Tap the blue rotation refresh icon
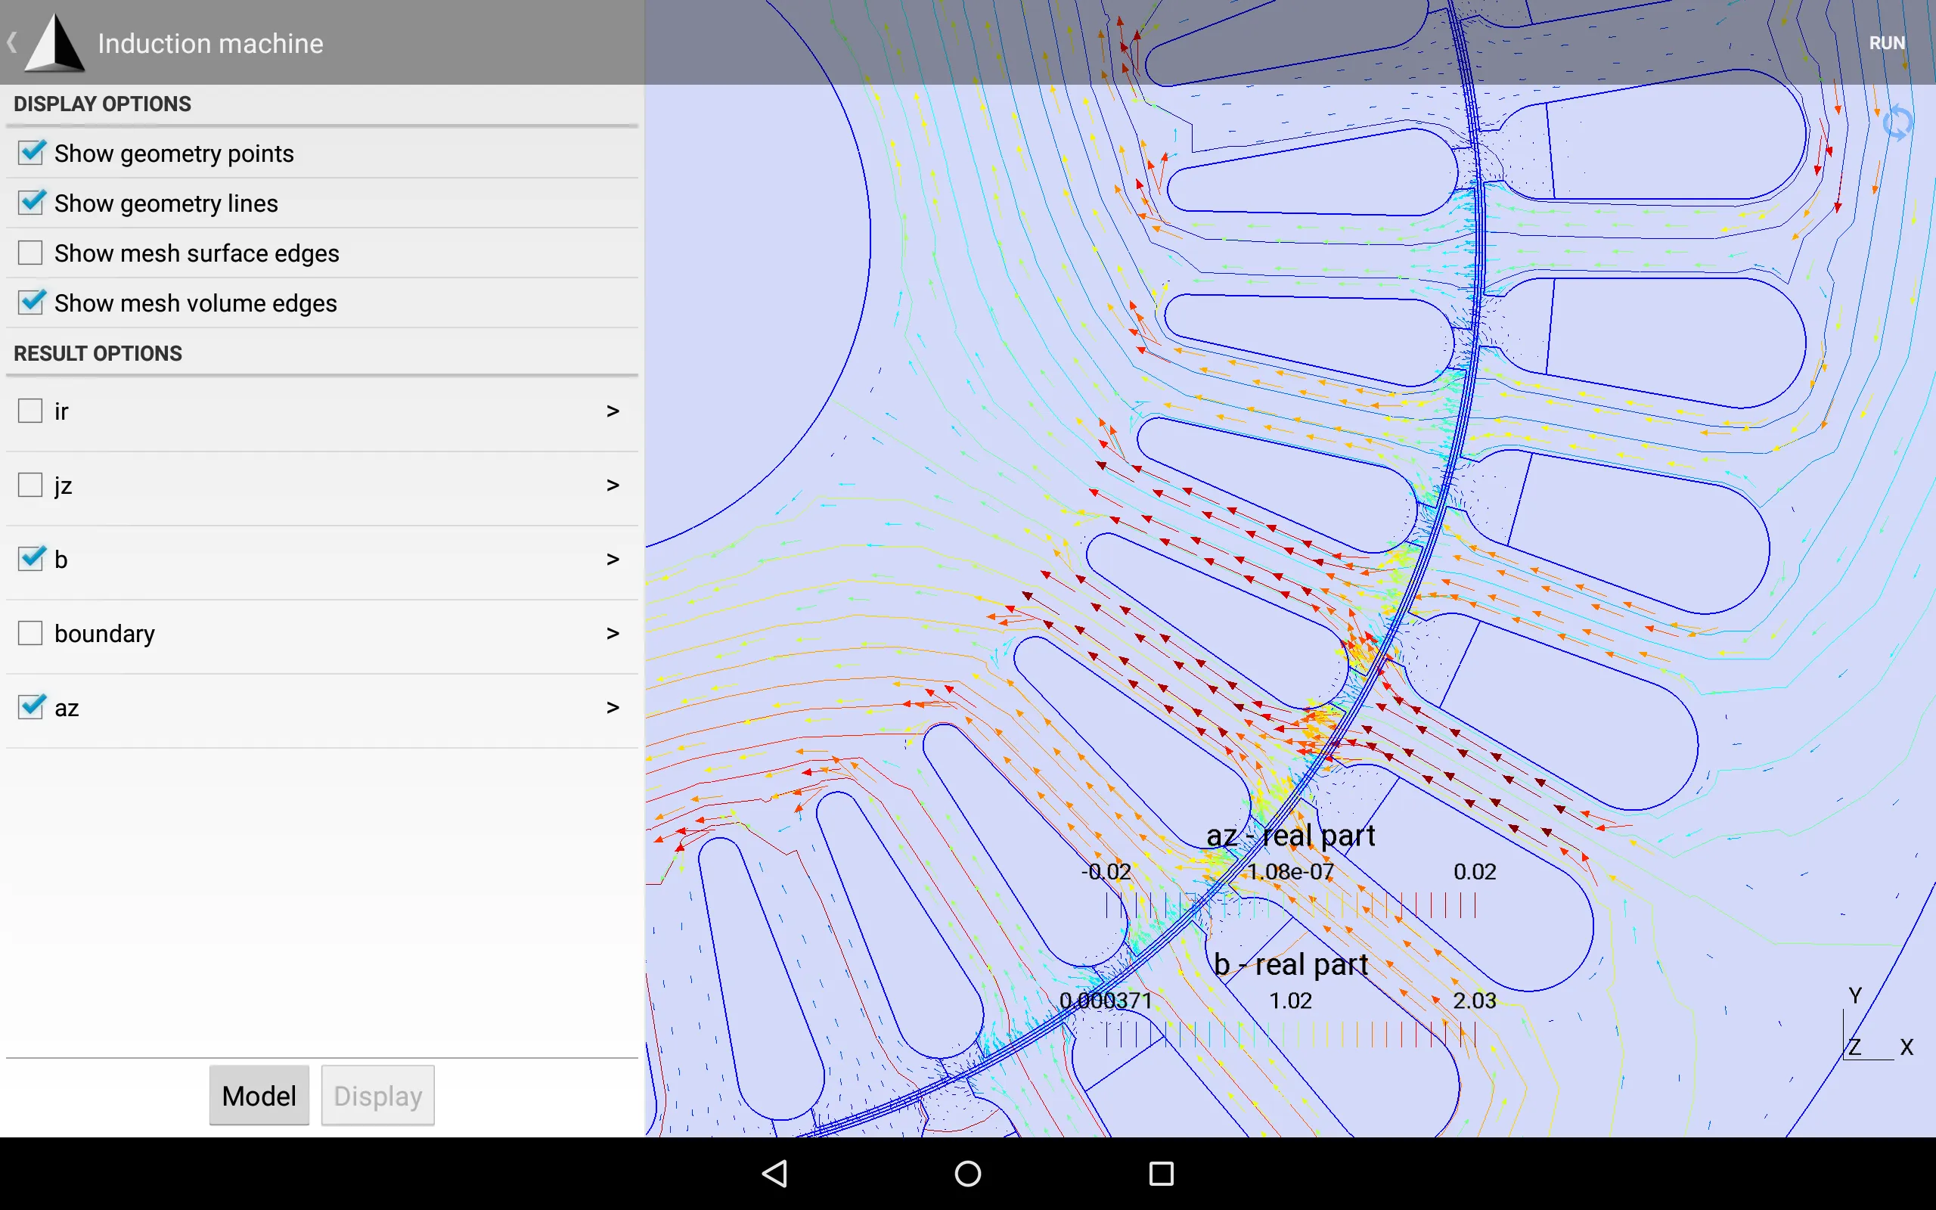The width and height of the screenshot is (1936, 1210). tap(1897, 123)
